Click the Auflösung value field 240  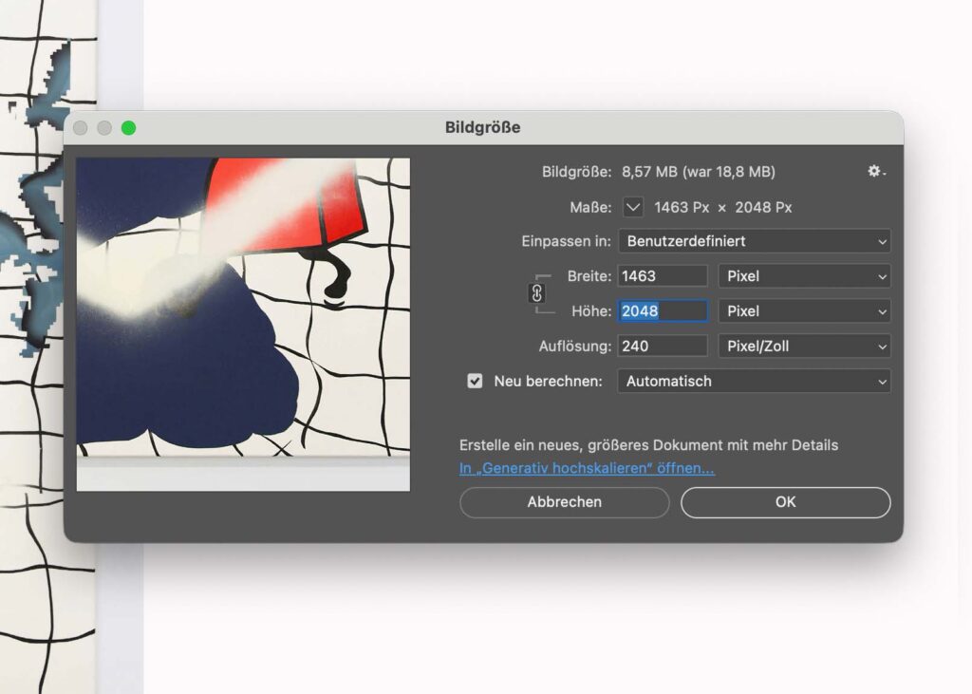pyautogui.click(x=663, y=347)
